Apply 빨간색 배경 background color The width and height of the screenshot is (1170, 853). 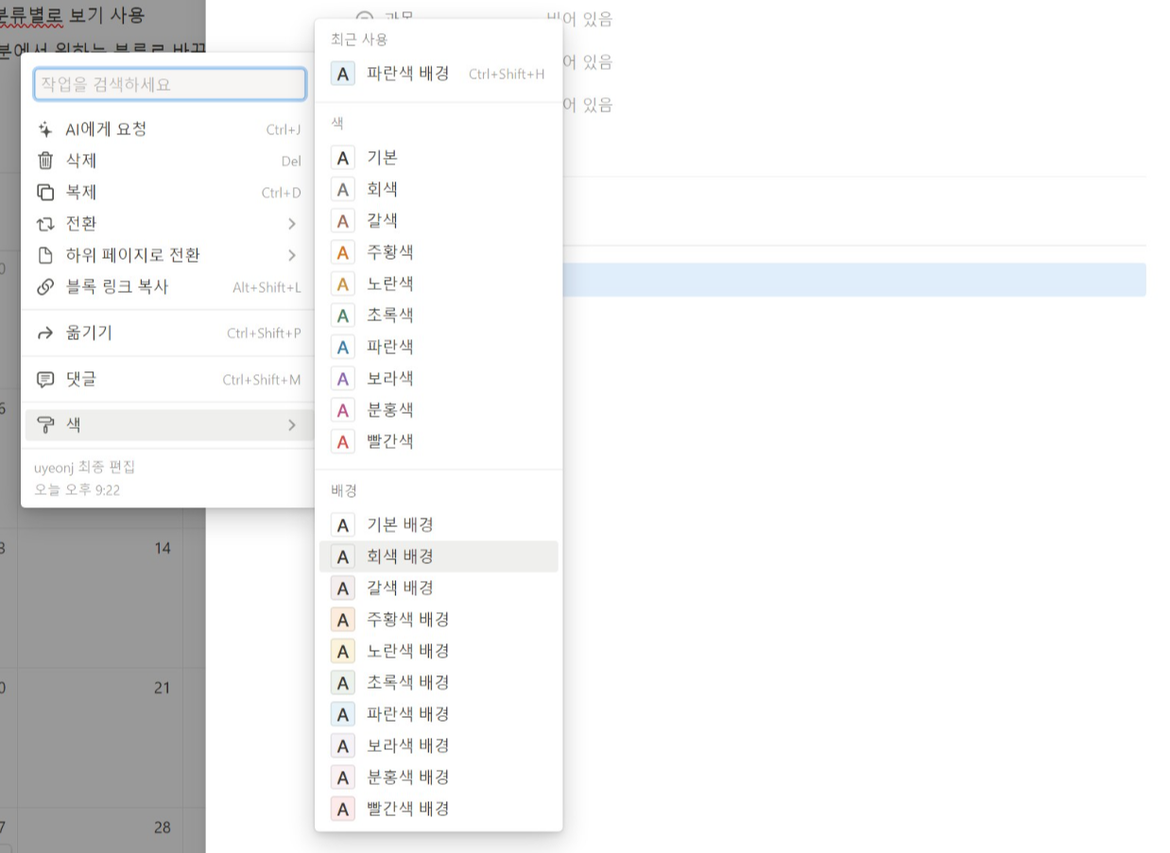pyautogui.click(x=439, y=809)
